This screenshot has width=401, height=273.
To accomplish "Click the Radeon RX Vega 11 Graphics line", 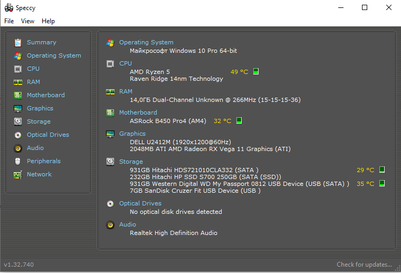I will [210, 149].
